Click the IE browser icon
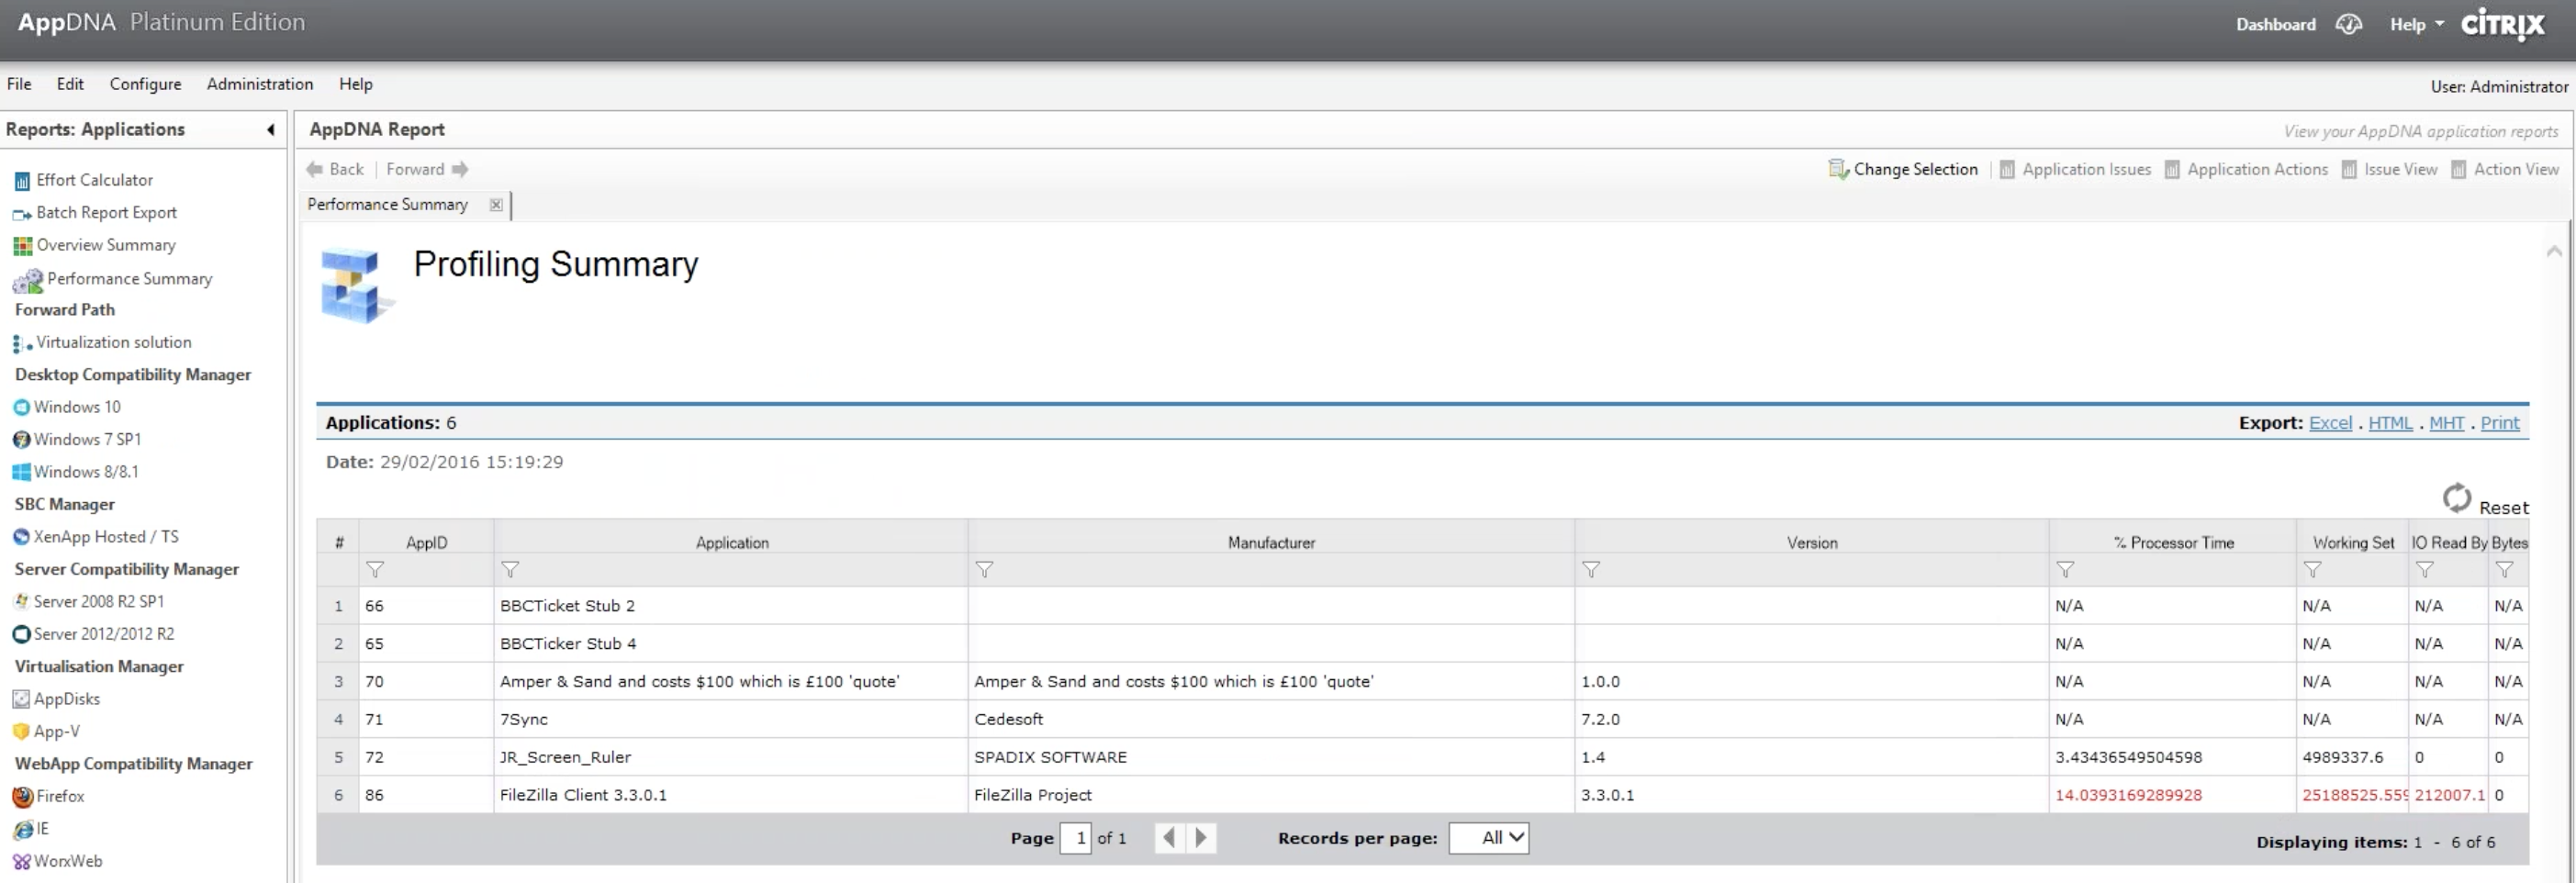Image resolution: width=2576 pixels, height=883 pixels. click(22, 829)
